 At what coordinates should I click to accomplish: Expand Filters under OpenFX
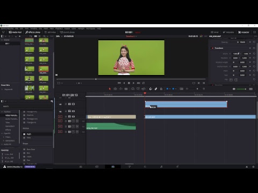pyautogui.click(x=4, y=137)
